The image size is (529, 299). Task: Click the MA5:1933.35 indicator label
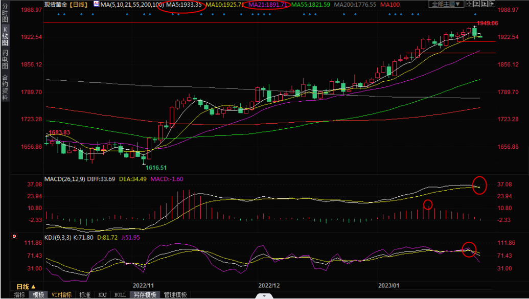point(184,5)
